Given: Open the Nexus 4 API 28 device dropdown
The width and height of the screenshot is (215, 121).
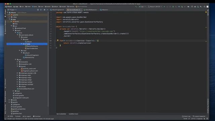Looking at the screenshot, I should pos(155,7).
